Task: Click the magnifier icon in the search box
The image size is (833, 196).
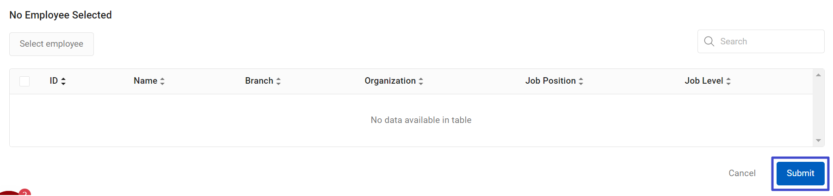Action: tap(709, 41)
